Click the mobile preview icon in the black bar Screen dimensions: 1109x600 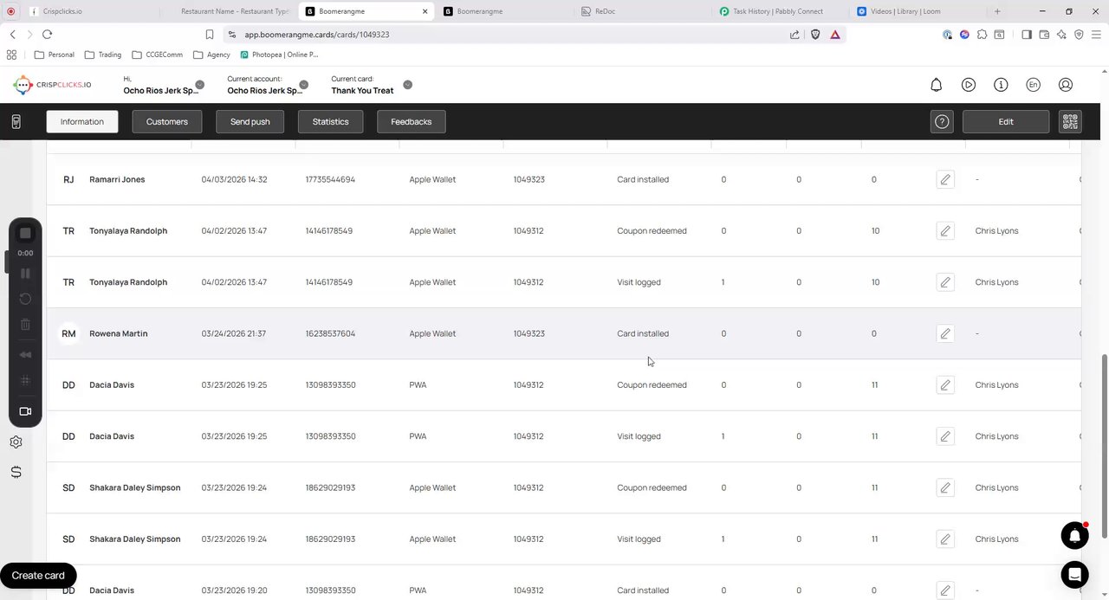[16, 122]
